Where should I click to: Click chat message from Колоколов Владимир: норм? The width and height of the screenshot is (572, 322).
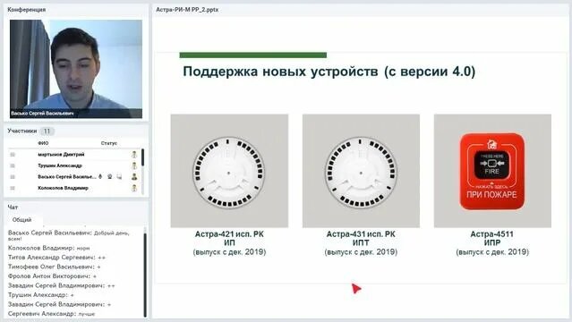(49, 248)
